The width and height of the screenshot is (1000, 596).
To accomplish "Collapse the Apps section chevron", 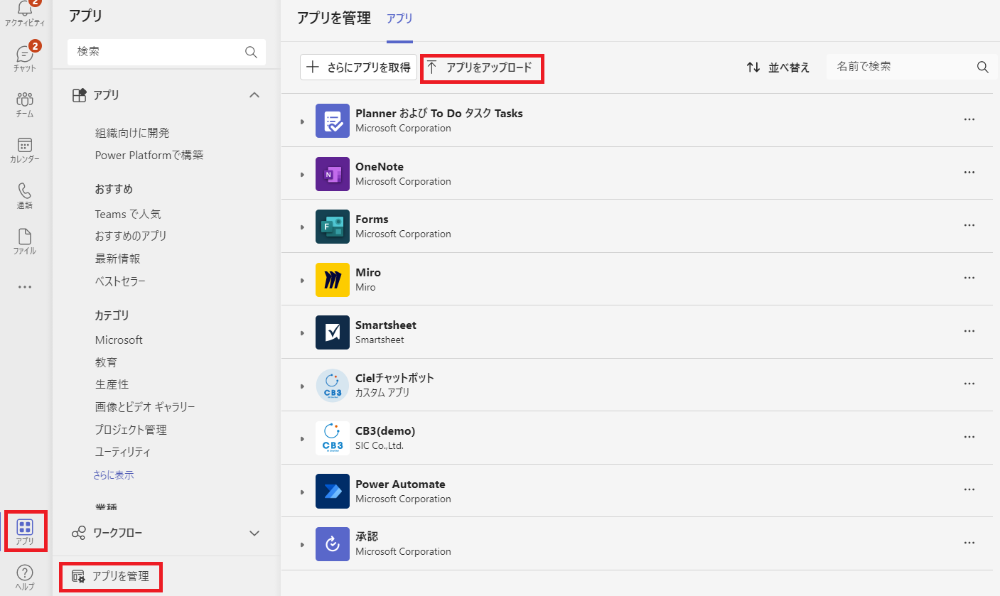I will tap(254, 95).
